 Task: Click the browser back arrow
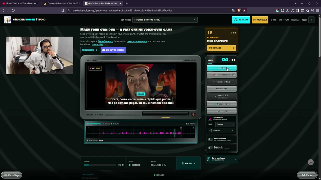(3, 10)
